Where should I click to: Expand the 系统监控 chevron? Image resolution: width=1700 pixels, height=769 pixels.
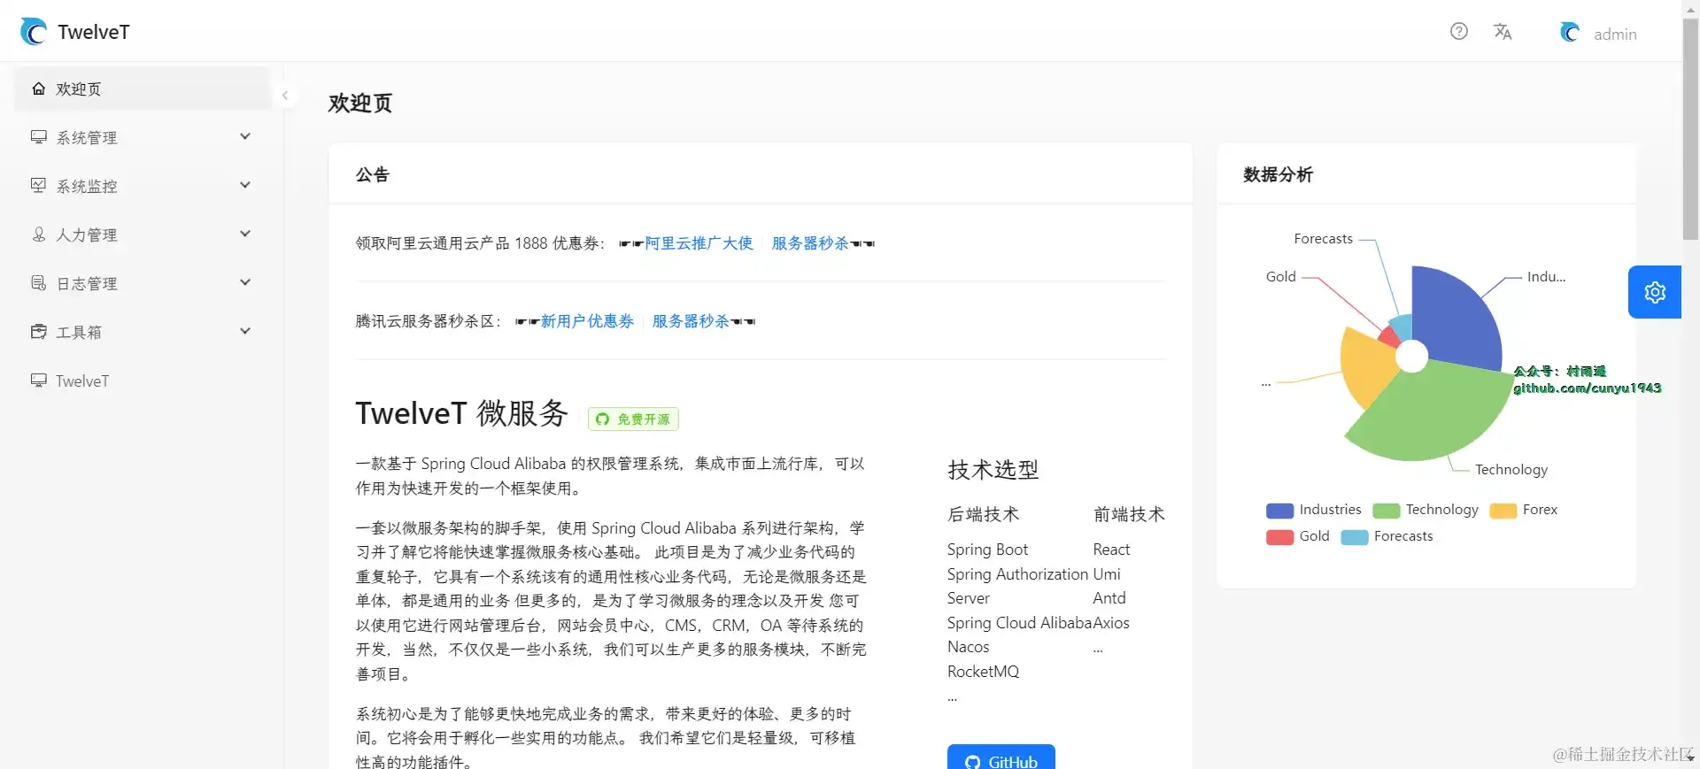pyautogui.click(x=245, y=185)
